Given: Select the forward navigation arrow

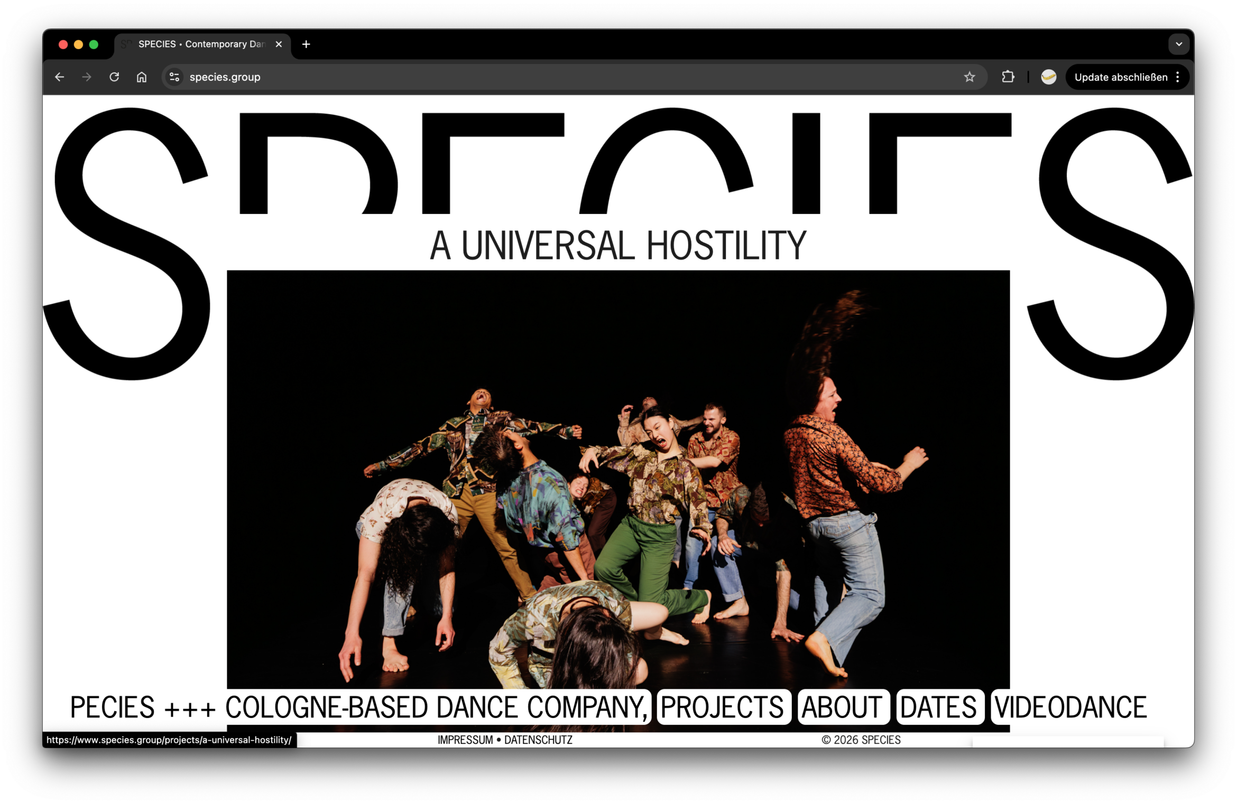Looking at the screenshot, I should point(86,77).
